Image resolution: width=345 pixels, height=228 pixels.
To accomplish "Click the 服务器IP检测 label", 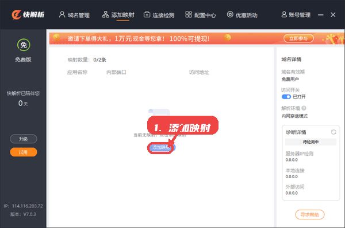I will point(299,154).
